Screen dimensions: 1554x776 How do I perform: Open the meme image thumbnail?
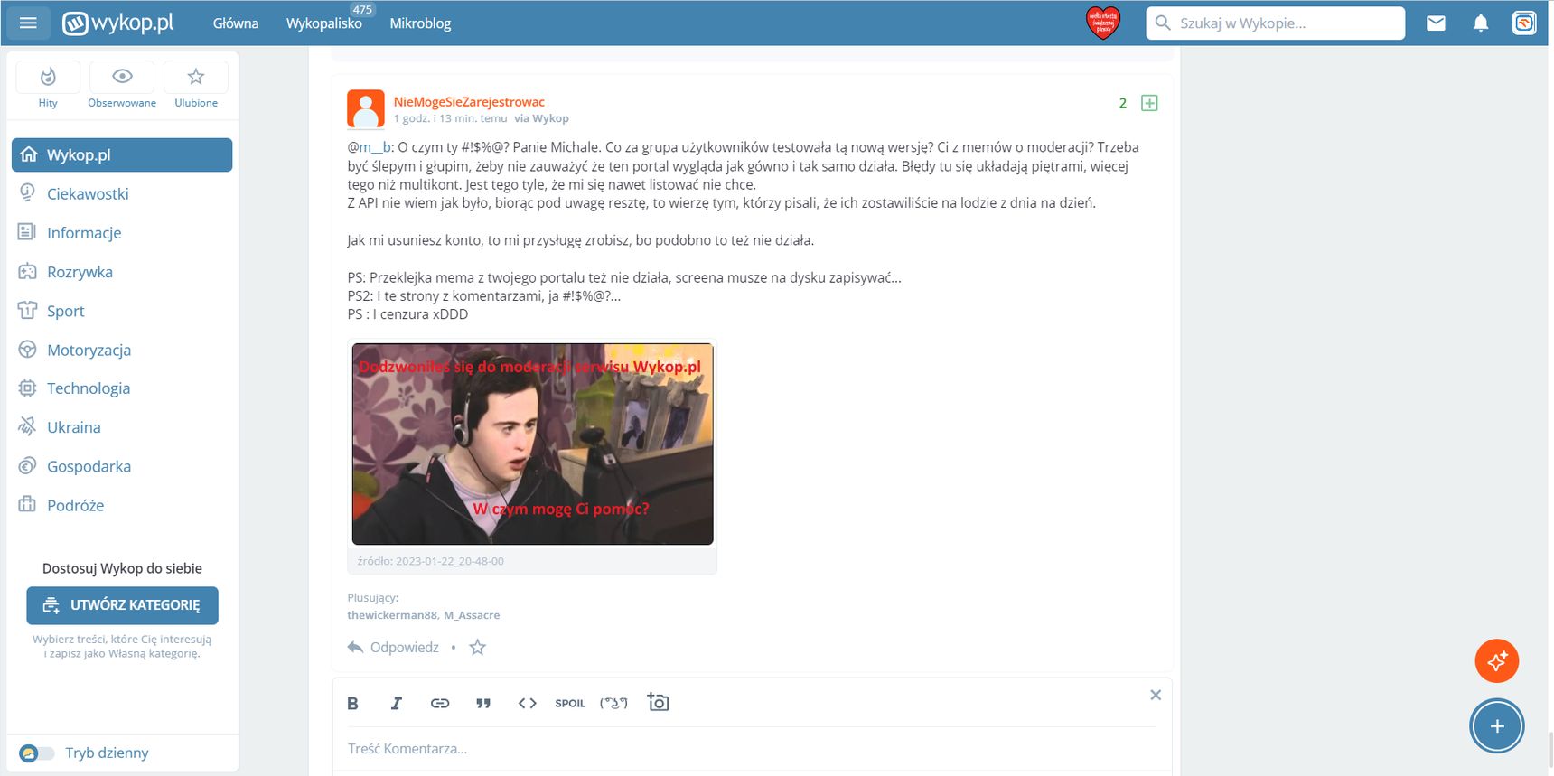pos(533,444)
